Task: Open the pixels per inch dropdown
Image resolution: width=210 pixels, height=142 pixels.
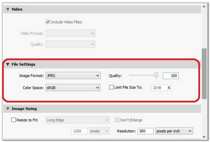Action: click(x=174, y=131)
